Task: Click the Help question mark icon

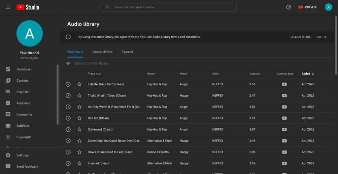Action: (288, 7)
